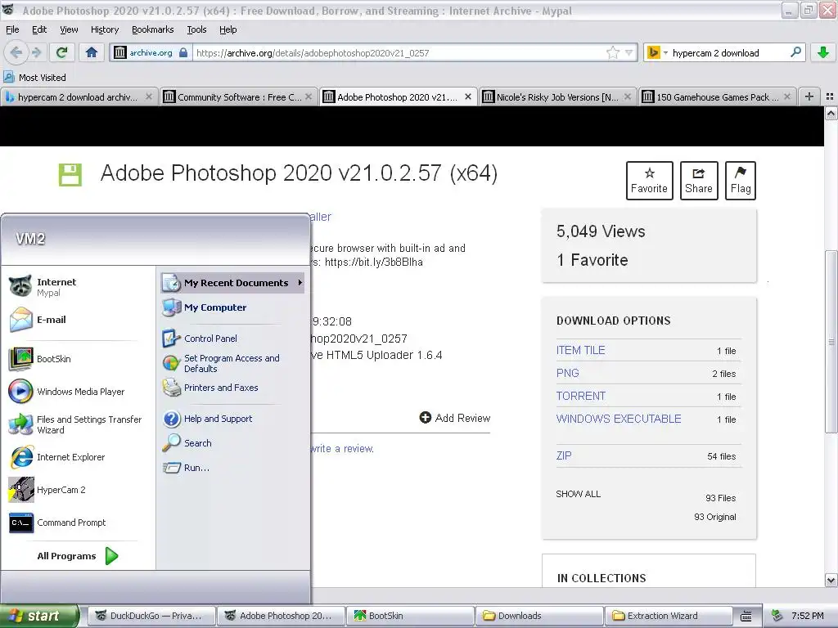Click the bookmark star in address bar
Viewport: 838px width, 628px height.
[612, 52]
